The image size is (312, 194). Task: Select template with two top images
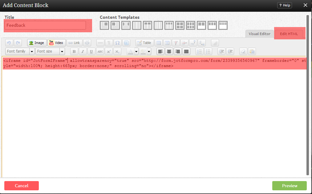click(201, 26)
